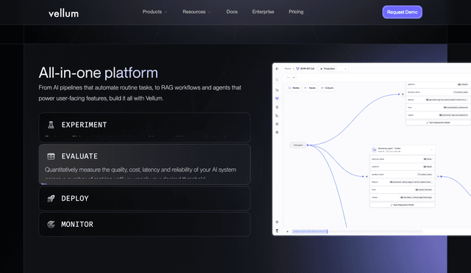471x273 pixels.
Task: Click the values row in Marketing Agent node
Action: (x=403, y=197)
